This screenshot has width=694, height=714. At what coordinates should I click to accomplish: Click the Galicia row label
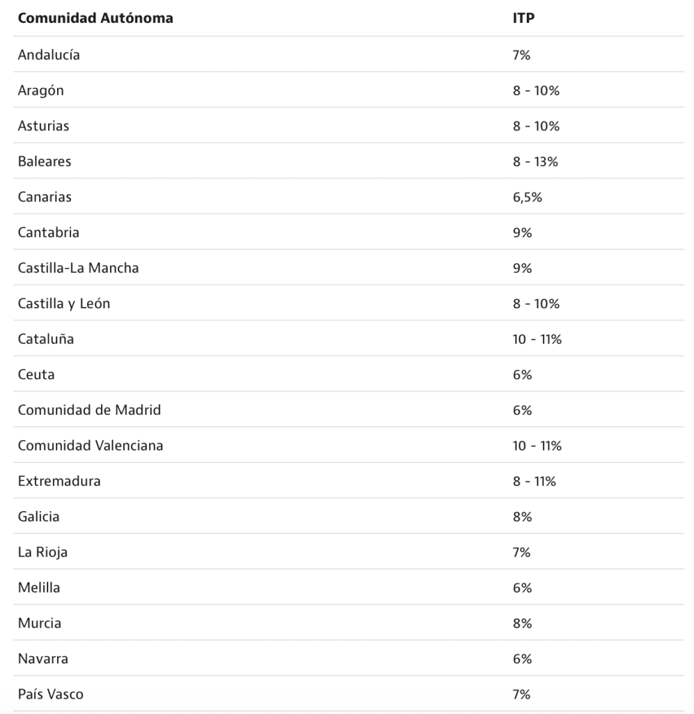pos(39,517)
